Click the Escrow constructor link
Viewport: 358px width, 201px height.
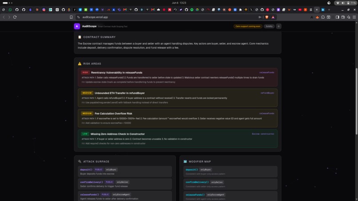click(x=263, y=134)
